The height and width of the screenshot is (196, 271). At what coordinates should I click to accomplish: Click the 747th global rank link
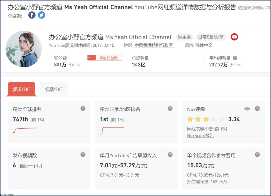click(20, 119)
